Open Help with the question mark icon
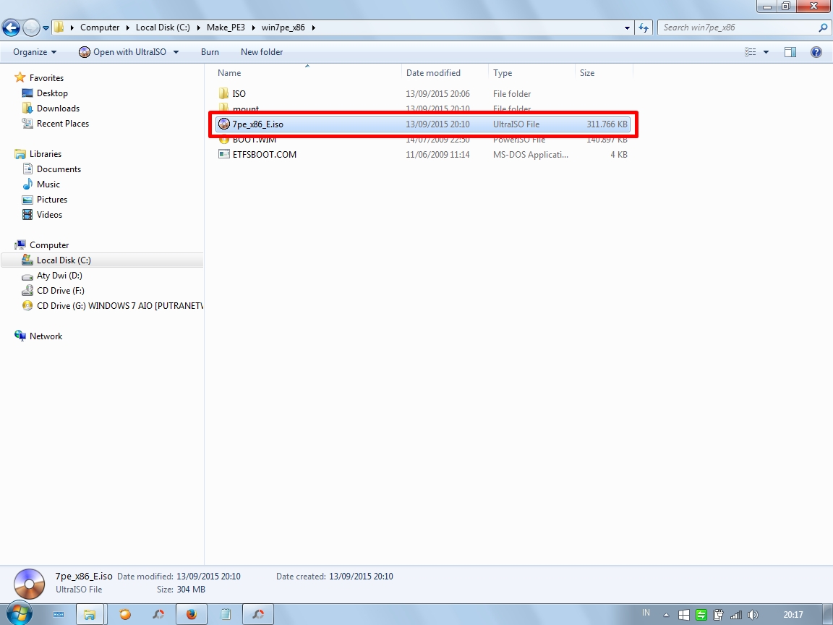Screen dimensions: 833x625 click(816, 52)
